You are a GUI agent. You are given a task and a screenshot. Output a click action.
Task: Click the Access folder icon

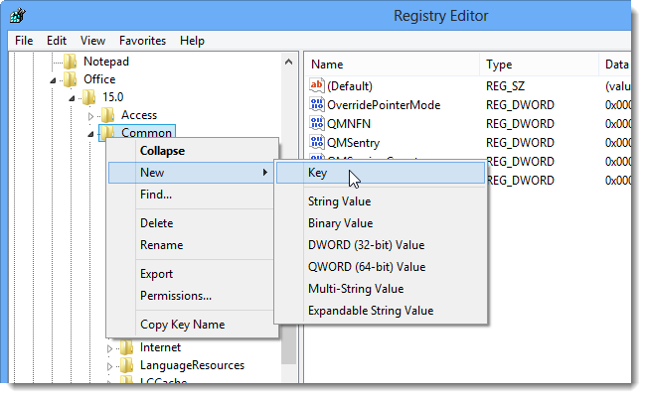point(108,115)
